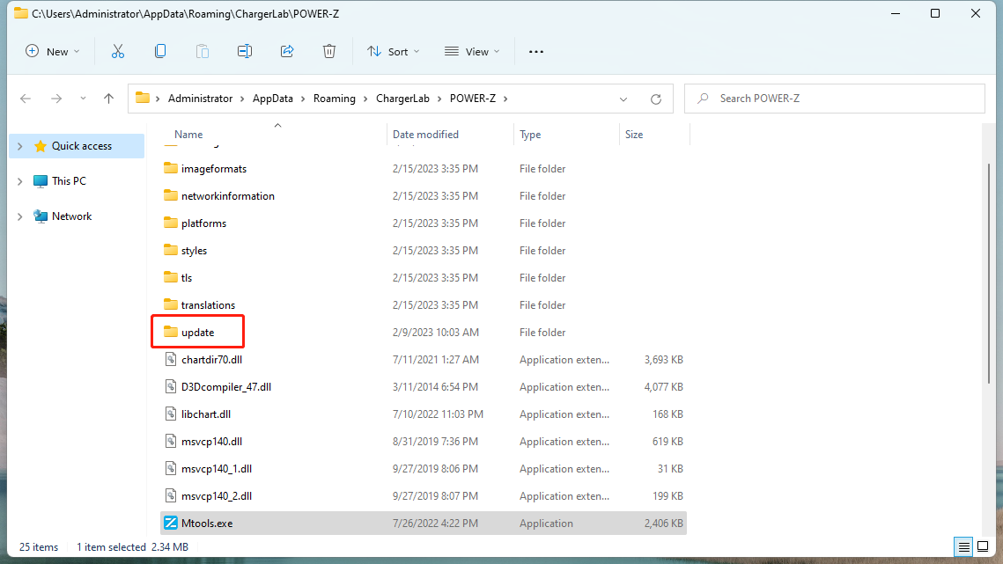Open the Sort dropdown

(393, 51)
